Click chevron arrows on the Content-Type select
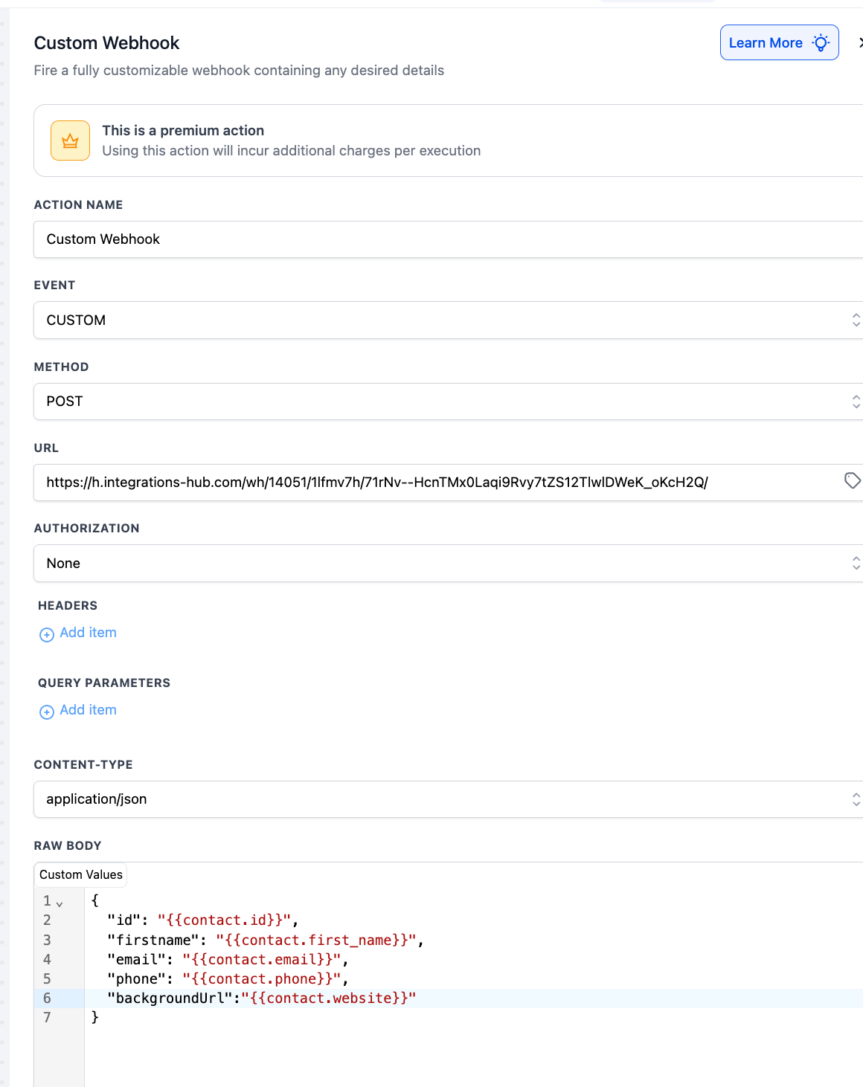The height and width of the screenshot is (1087, 863). click(856, 799)
